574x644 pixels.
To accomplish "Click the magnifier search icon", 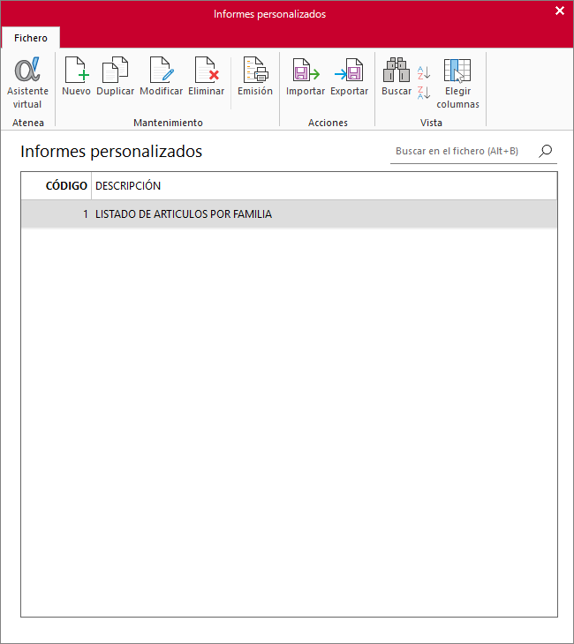I will click(x=546, y=151).
